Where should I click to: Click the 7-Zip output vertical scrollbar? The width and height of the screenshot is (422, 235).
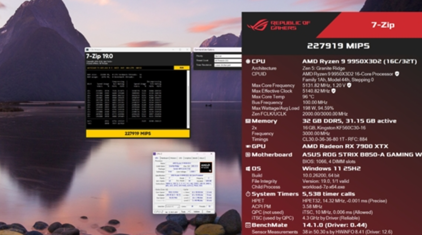tap(188, 94)
